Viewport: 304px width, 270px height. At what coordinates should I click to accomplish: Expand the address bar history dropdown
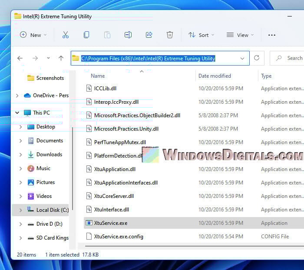(x=242, y=58)
